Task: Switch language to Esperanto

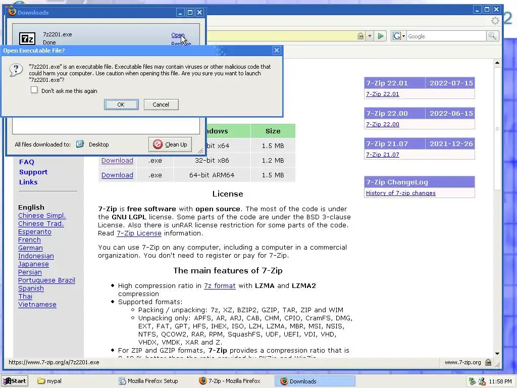Action: point(35,232)
